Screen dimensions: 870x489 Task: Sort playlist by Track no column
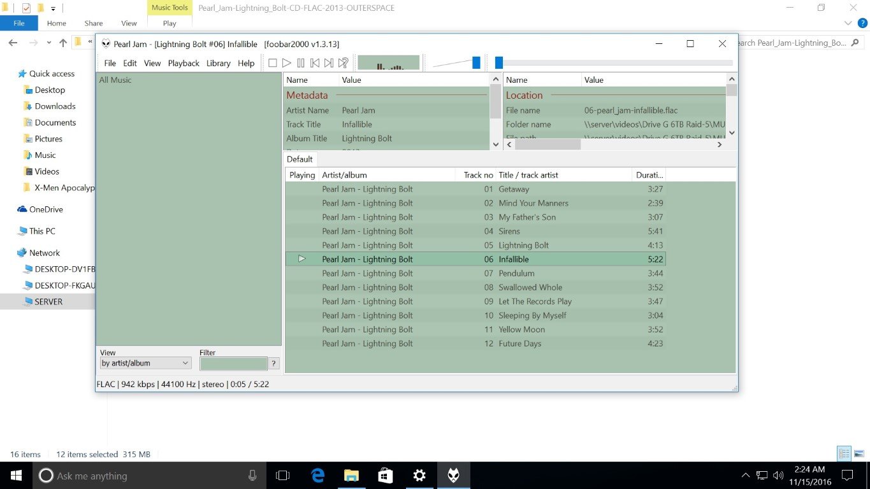475,175
